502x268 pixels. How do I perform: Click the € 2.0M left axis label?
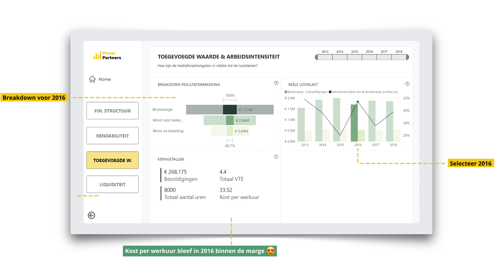pos(290,98)
